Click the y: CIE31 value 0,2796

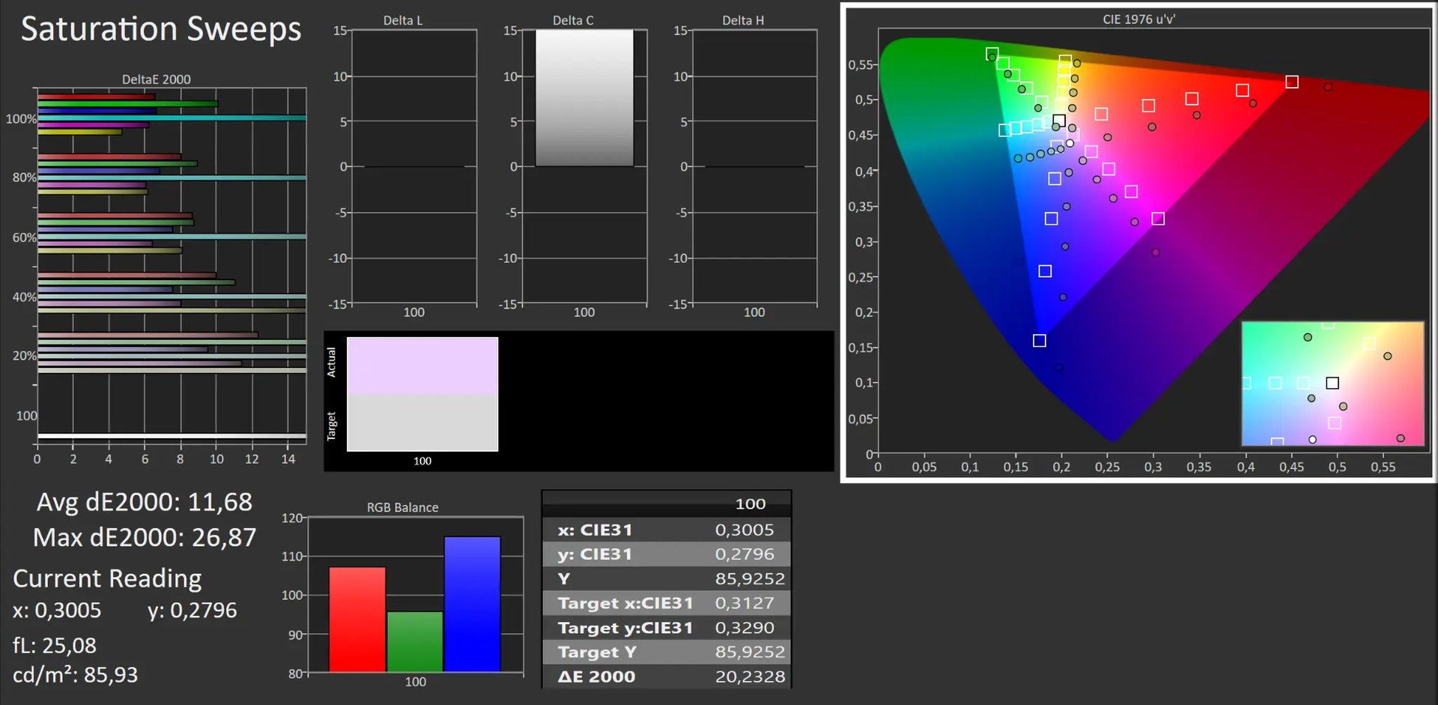(x=744, y=554)
